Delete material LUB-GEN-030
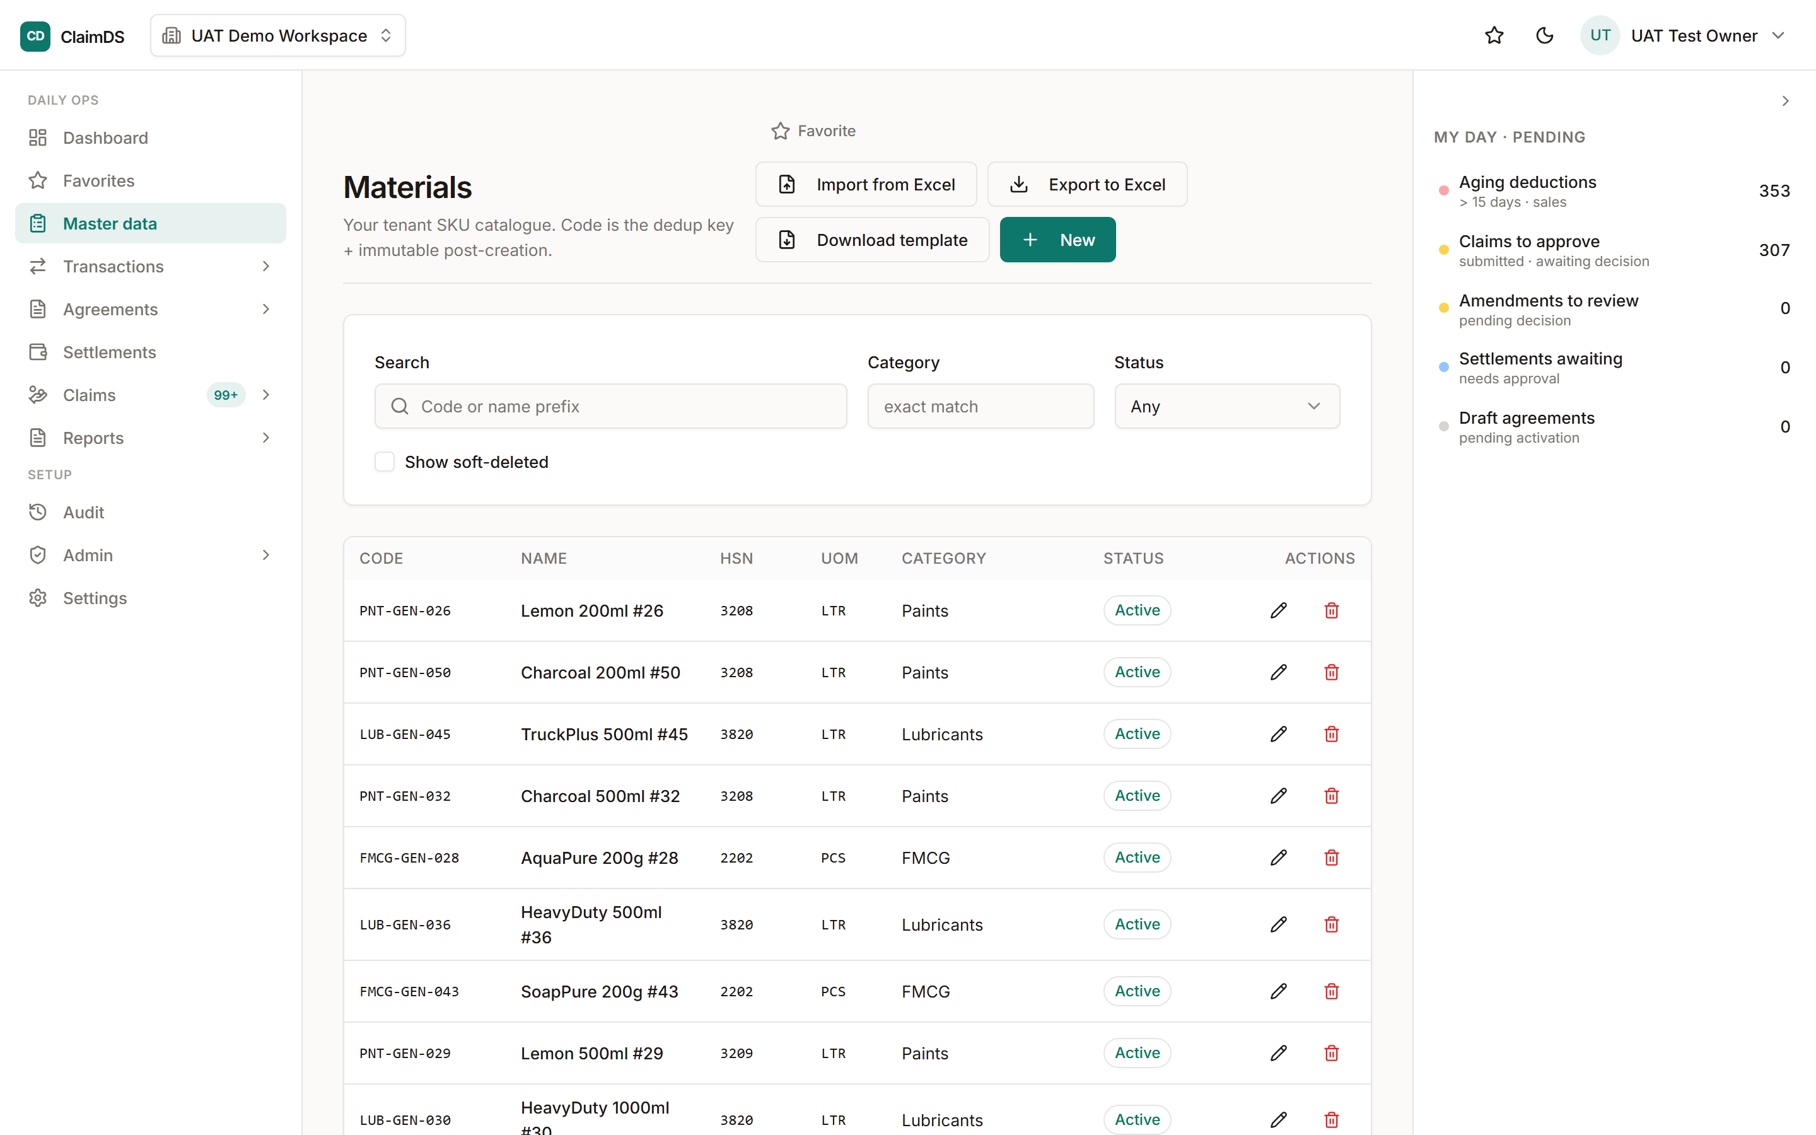Viewport: 1816px width, 1135px height. (x=1331, y=1120)
